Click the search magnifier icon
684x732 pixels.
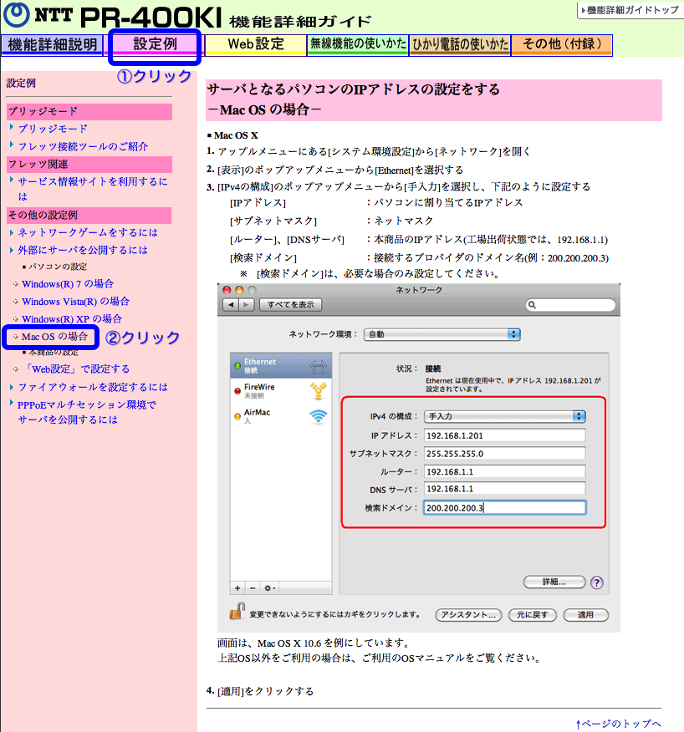(532, 305)
